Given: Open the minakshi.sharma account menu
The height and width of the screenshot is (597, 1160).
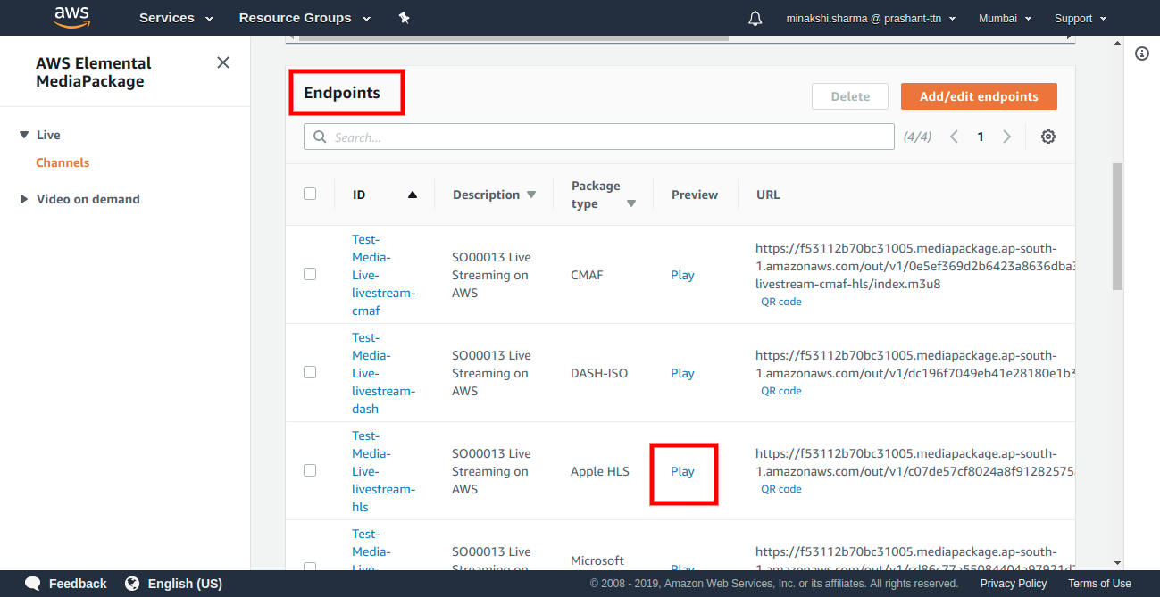Looking at the screenshot, I should pyautogui.click(x=871, y=18).
